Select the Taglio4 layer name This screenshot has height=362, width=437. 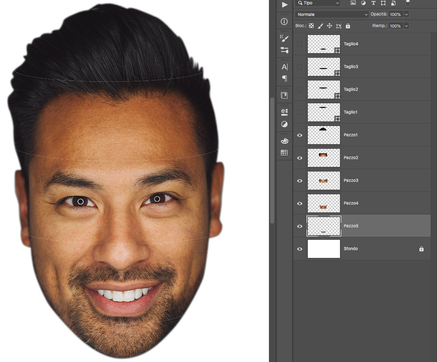point(351,44)
